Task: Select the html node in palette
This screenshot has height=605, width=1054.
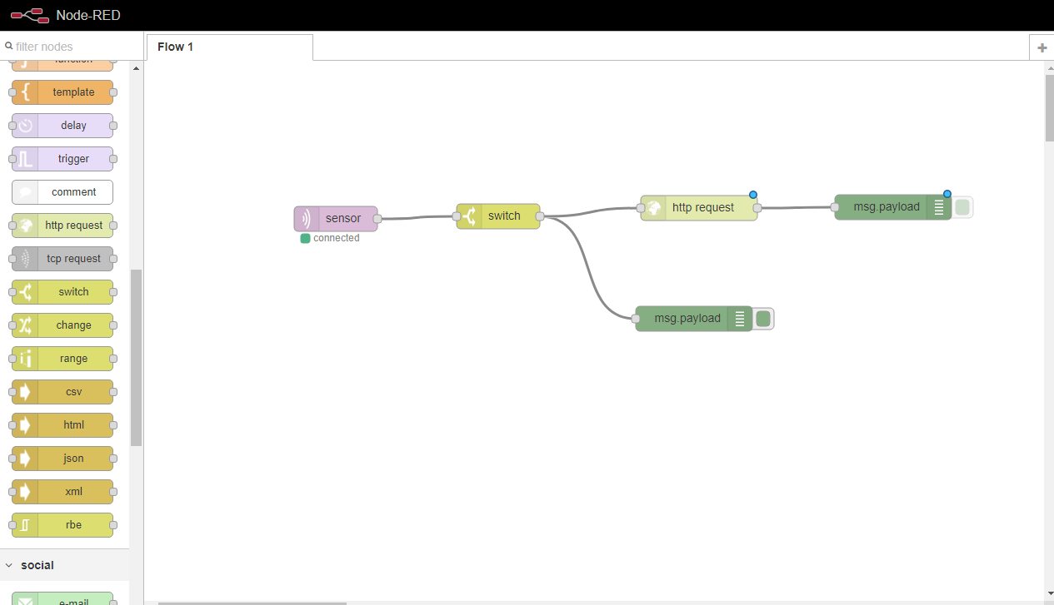Action: [x=62, y=425]
